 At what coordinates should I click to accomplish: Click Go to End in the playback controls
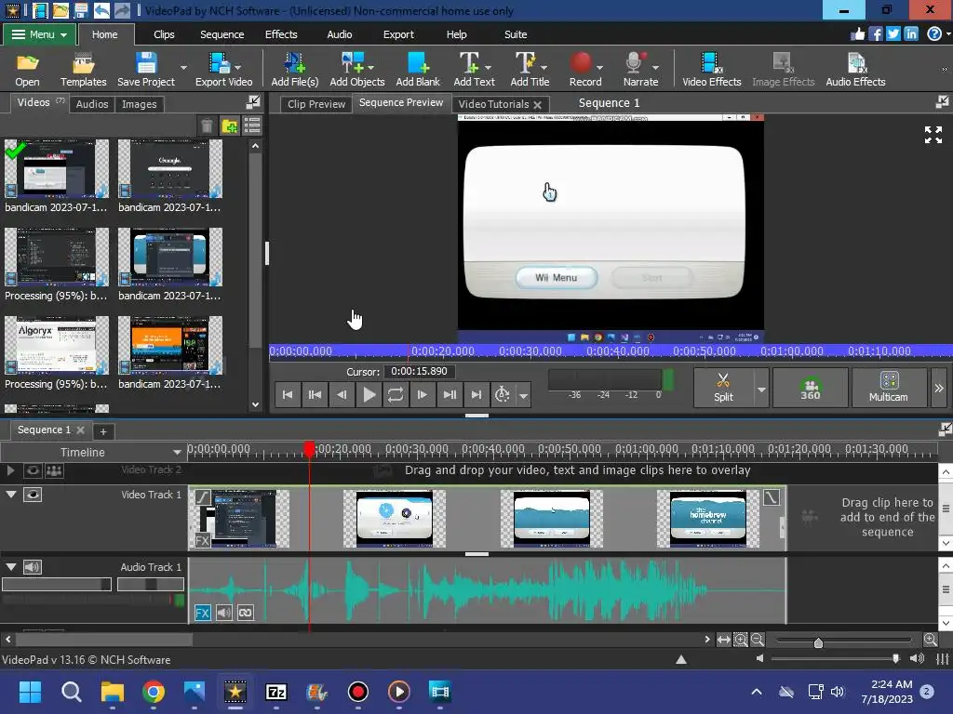click(x=476, y=394)
